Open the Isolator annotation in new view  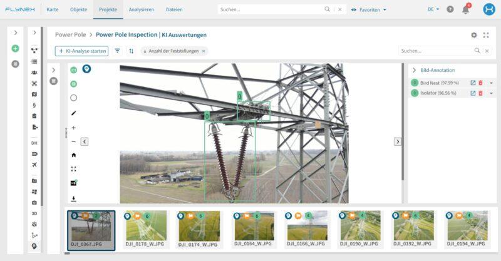tap(473, 93)
